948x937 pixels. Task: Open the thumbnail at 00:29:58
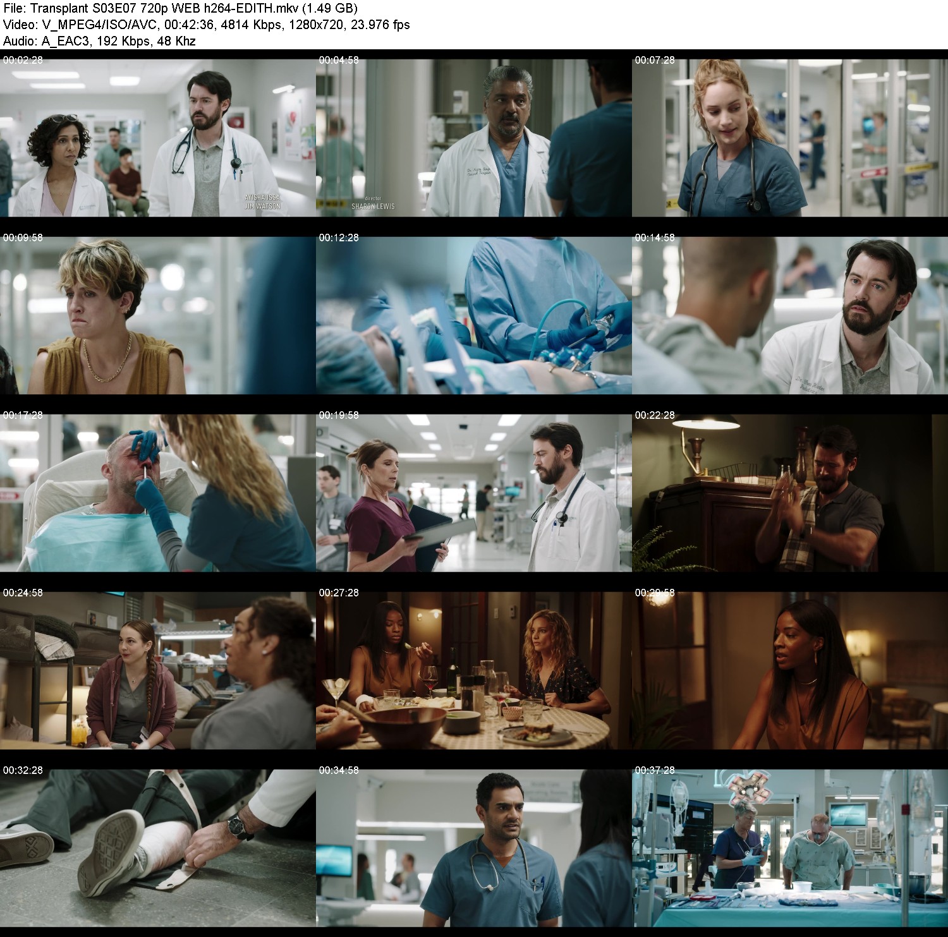(x=790, y=670)
